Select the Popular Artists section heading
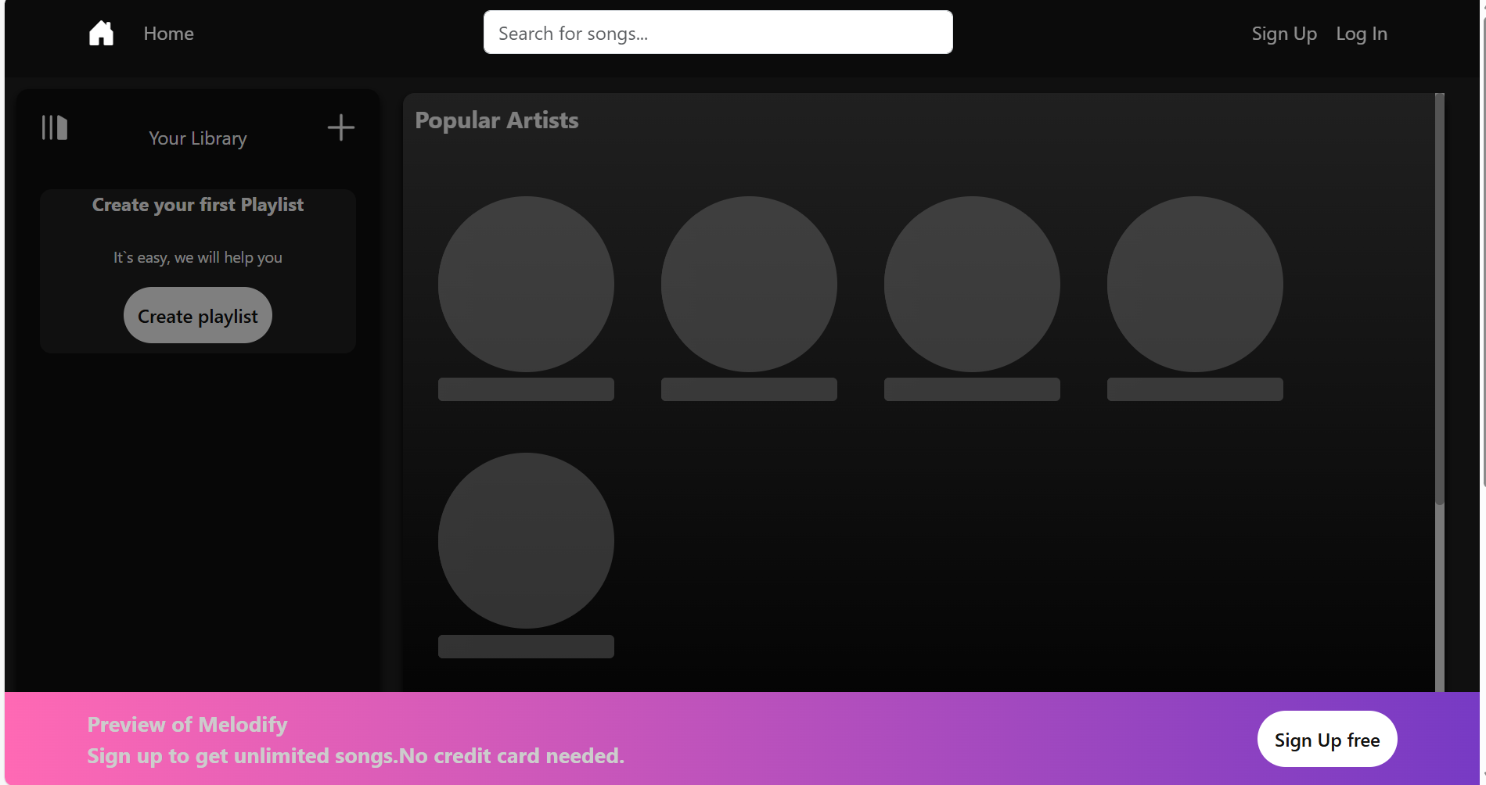 (x=497, y=120)
